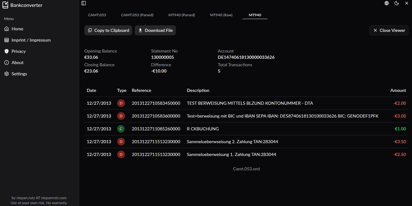Select the Sammelueberweisung 1. Zahlung row

231,154
